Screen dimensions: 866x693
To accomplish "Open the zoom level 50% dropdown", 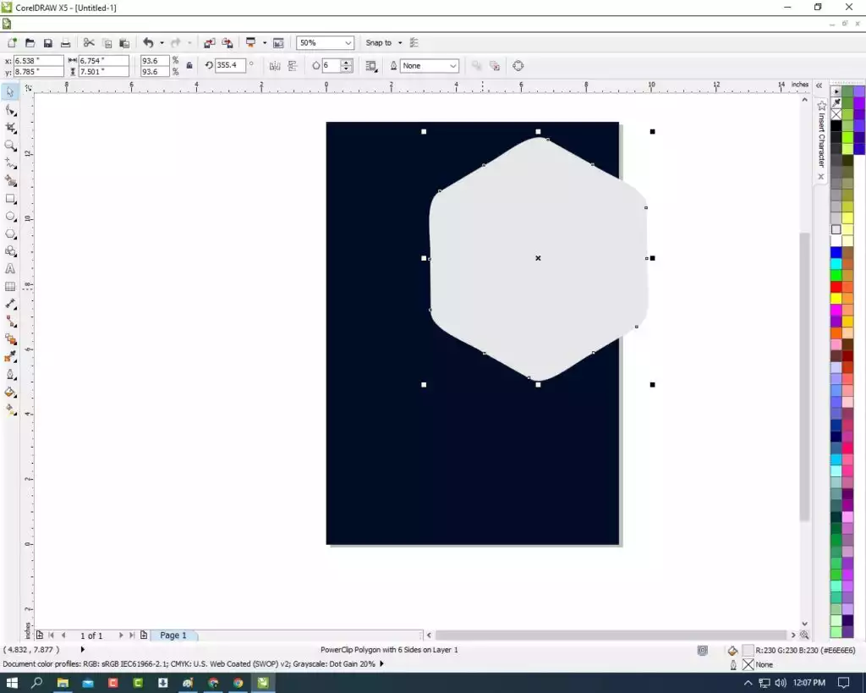I will (x=326, y=42).
